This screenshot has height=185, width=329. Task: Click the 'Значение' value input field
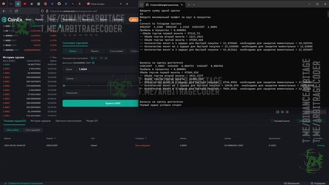101,92
